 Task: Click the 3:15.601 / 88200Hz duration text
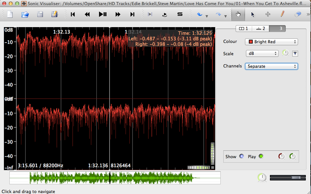pos(40,166)
